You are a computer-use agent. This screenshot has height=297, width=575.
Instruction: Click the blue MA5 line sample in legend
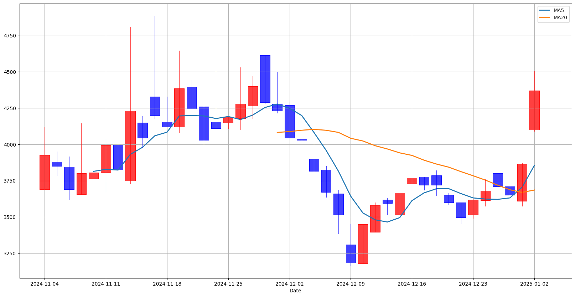pyautogui.click(x=545, y=10)
